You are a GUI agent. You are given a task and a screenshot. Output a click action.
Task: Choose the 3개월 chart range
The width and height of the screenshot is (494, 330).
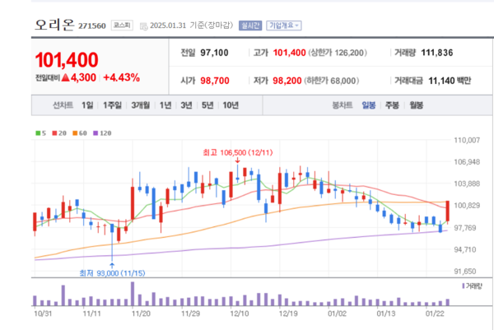tap(141, 105)
